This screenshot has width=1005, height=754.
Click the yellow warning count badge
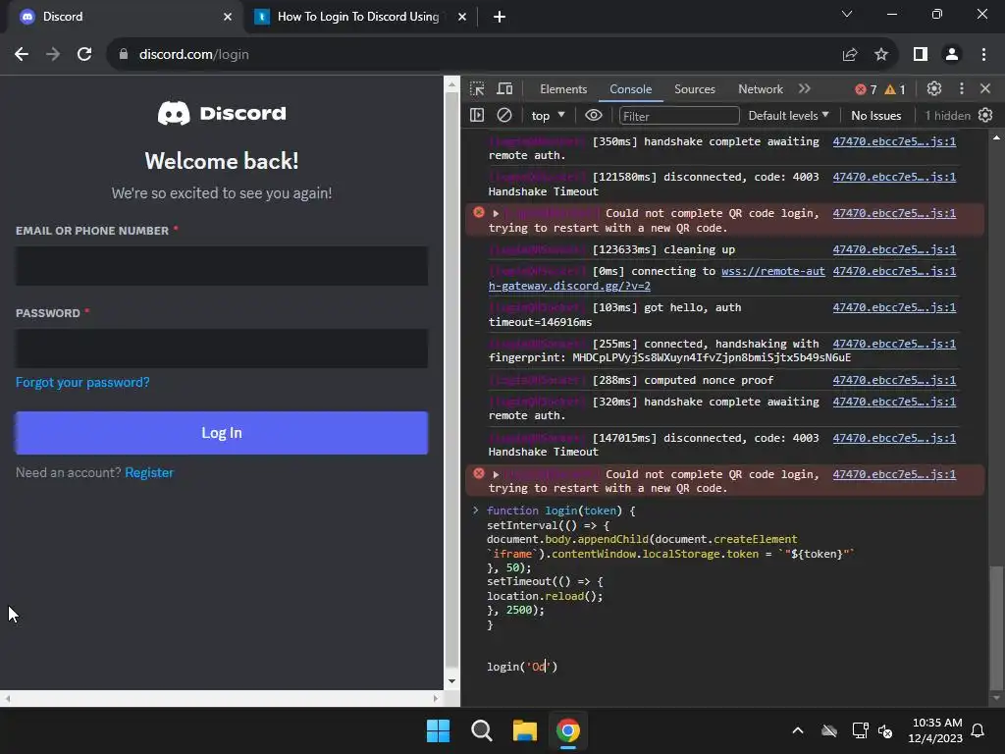(895, 89)
